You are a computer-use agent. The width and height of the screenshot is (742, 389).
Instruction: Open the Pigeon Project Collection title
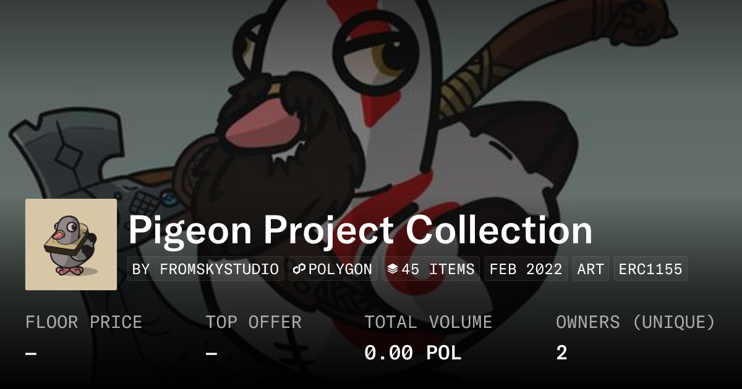point(360,230)
